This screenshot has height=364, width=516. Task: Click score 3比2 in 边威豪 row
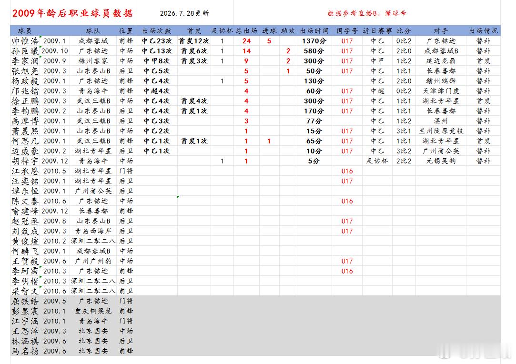[x=404, y=151]
